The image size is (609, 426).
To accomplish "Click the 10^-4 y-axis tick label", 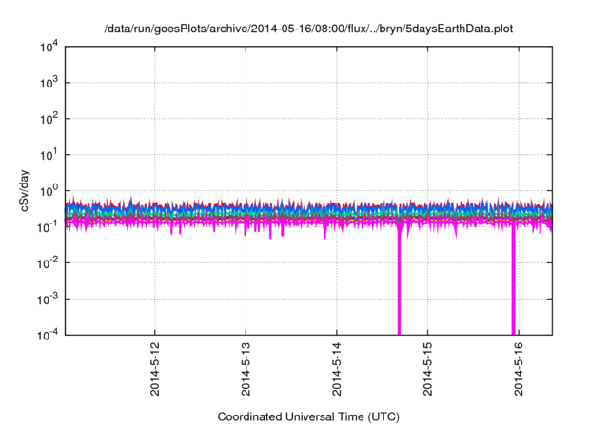I will point(48,336).
